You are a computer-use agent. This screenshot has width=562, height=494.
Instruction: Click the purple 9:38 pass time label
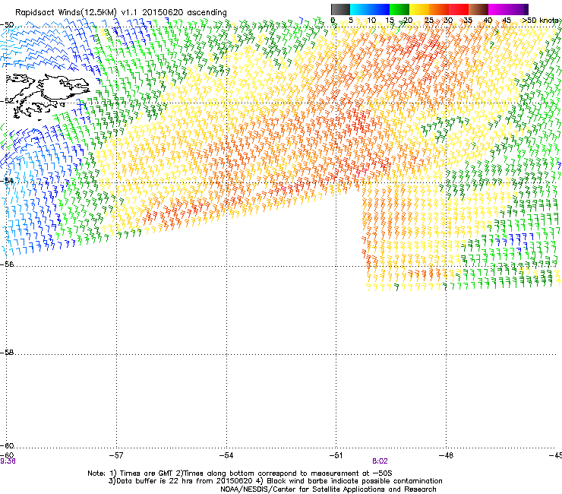[8, 461]
